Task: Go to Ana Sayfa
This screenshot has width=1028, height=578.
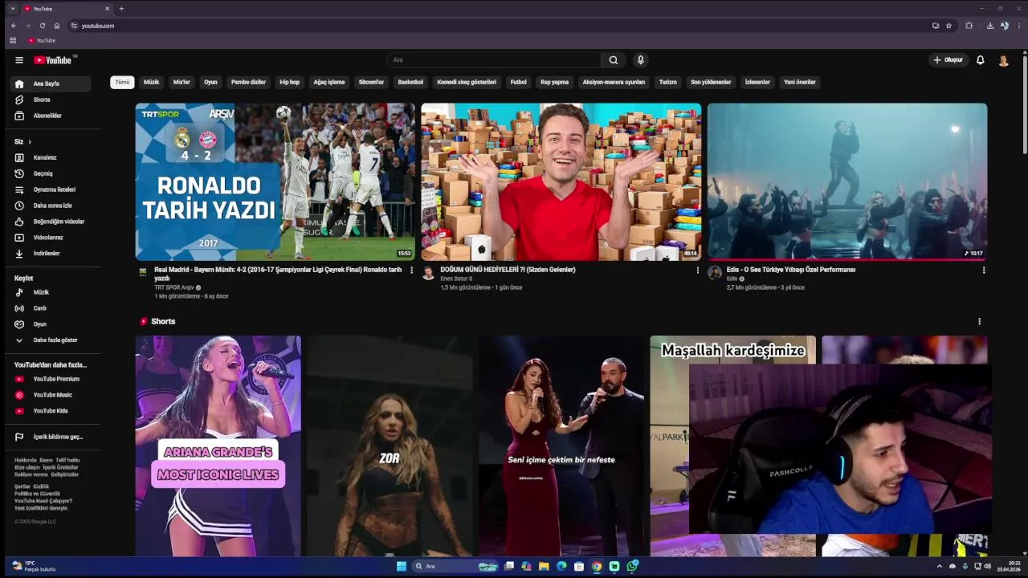Action: pyautogui.click(x=50, y=83)
